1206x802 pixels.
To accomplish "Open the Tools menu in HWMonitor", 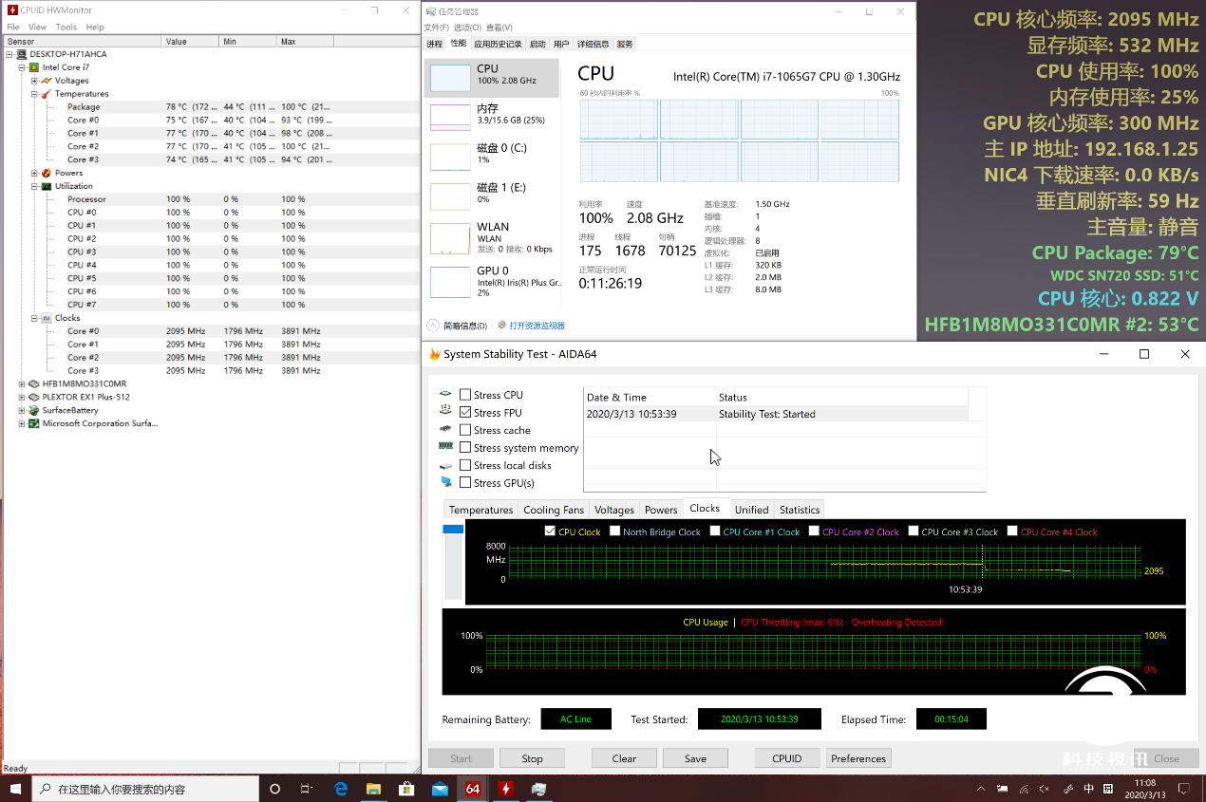I will 66,28.
